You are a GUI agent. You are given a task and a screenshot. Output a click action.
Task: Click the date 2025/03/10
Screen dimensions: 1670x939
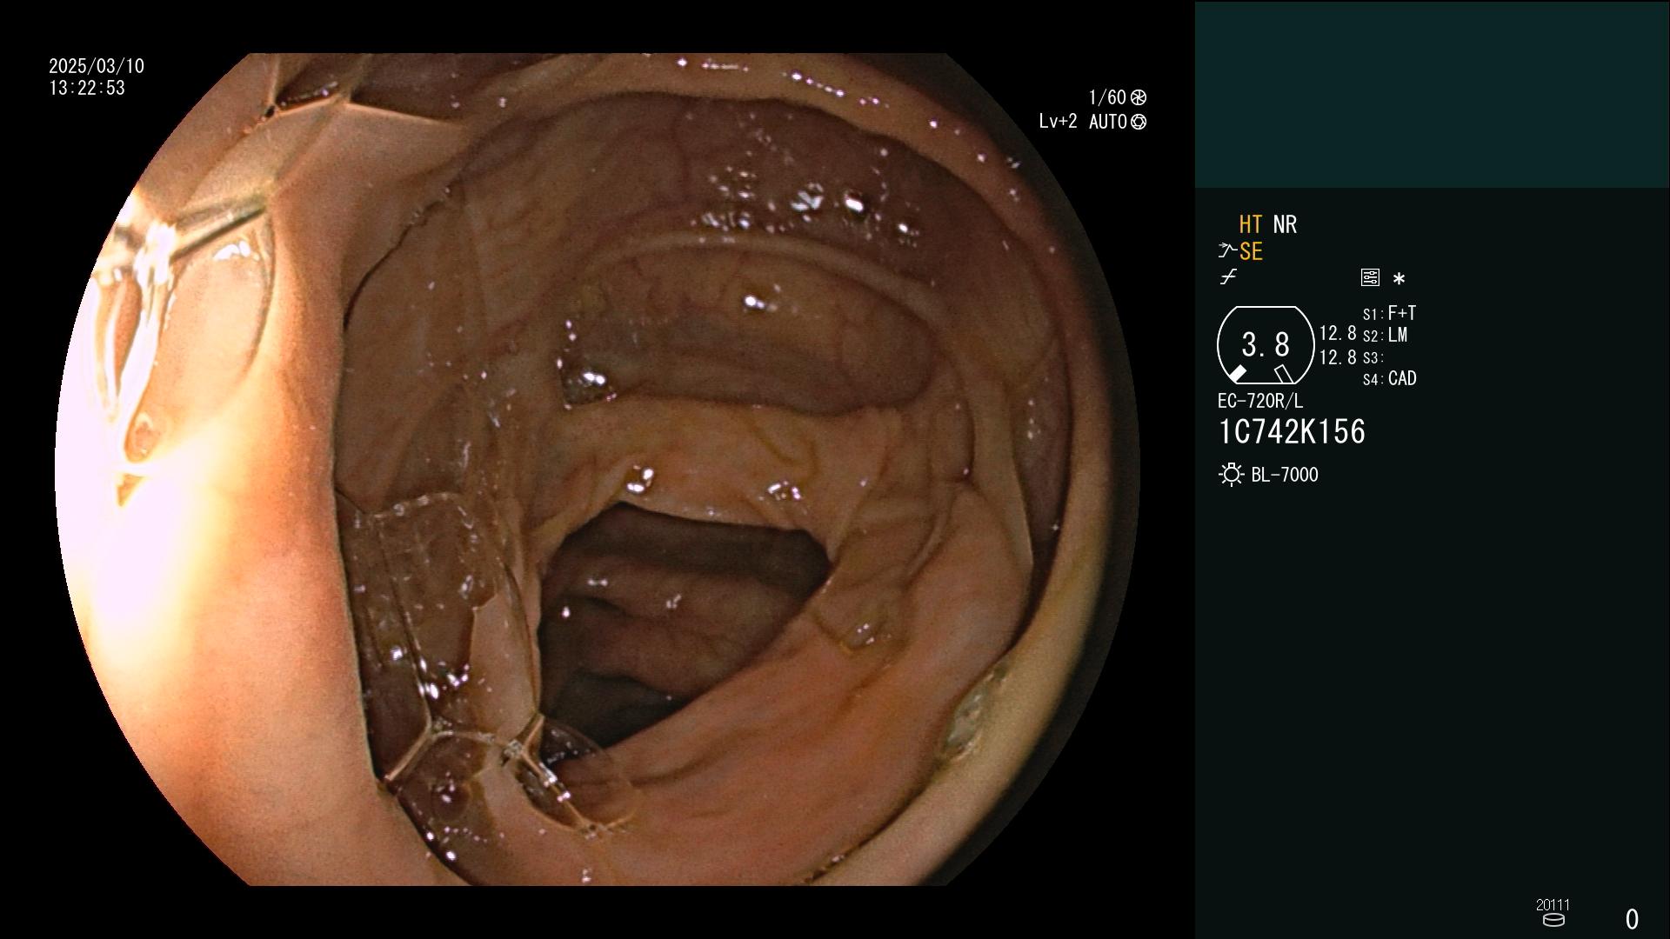97,66
